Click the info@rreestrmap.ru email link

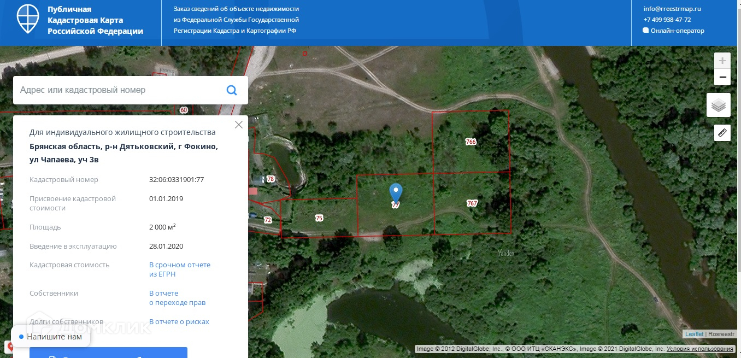pos(672,9)
